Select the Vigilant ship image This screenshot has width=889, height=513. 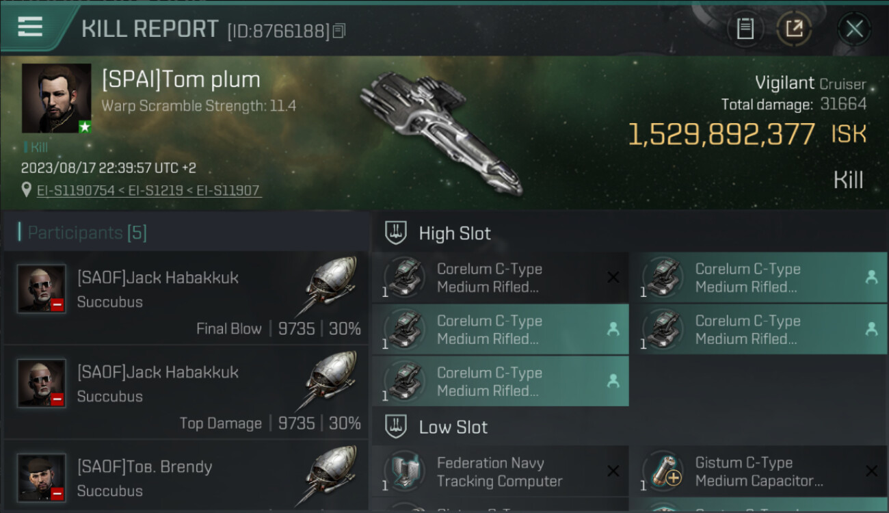point(441,130)
